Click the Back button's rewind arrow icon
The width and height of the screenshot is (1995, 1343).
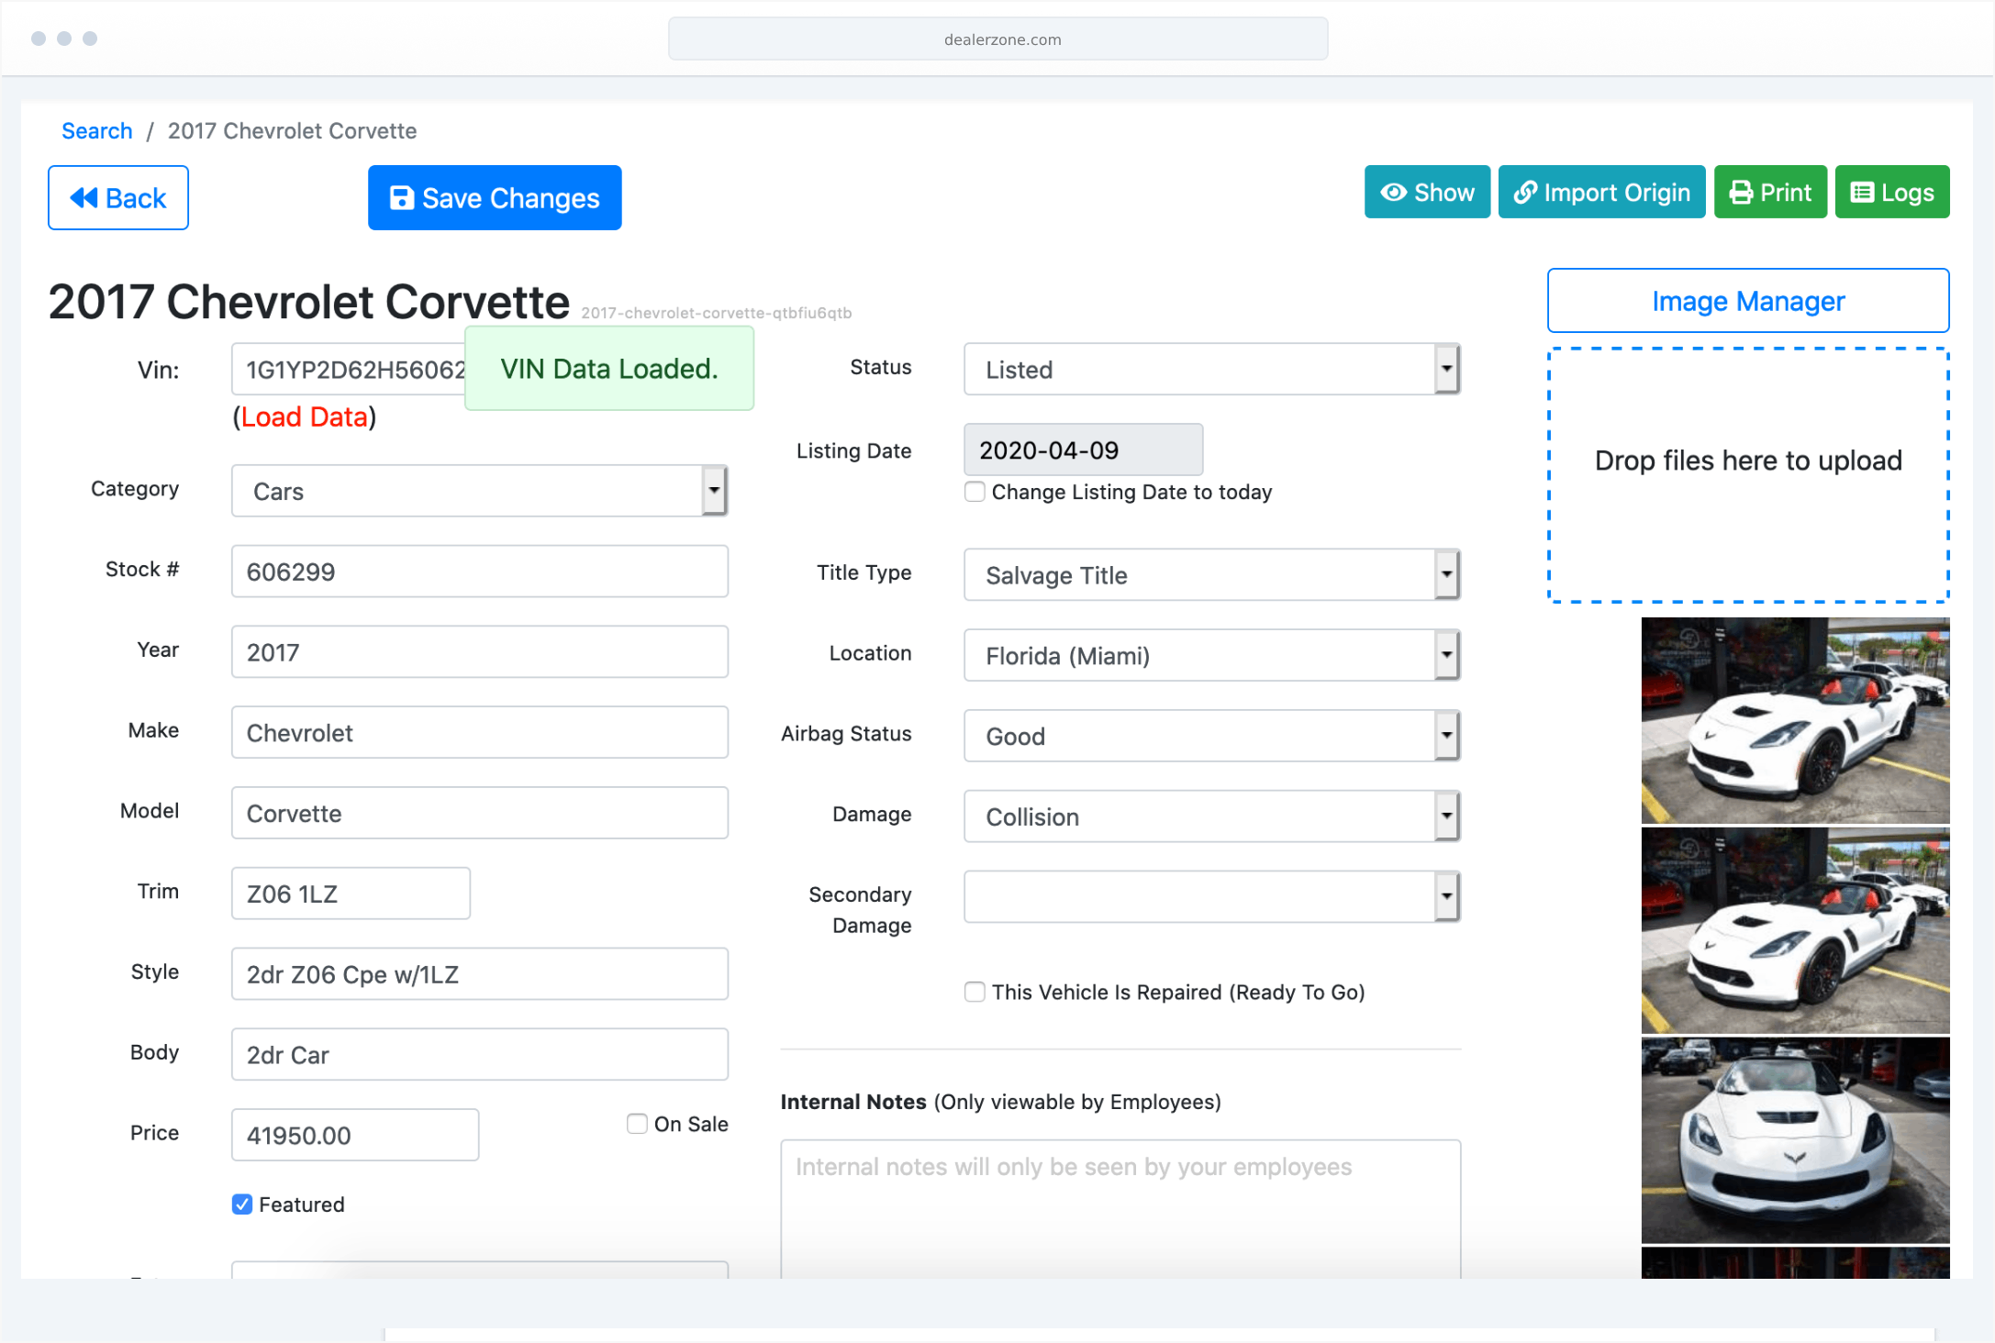tap(84, 198)
